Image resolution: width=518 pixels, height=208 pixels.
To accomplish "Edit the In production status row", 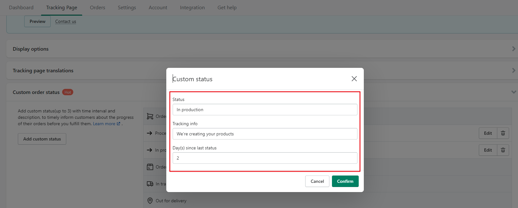I will [488, 150].
